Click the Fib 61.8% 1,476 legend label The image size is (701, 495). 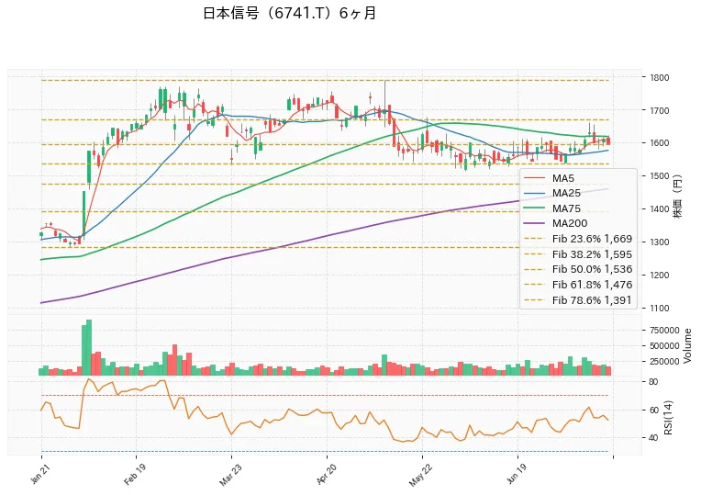[592, 285]
